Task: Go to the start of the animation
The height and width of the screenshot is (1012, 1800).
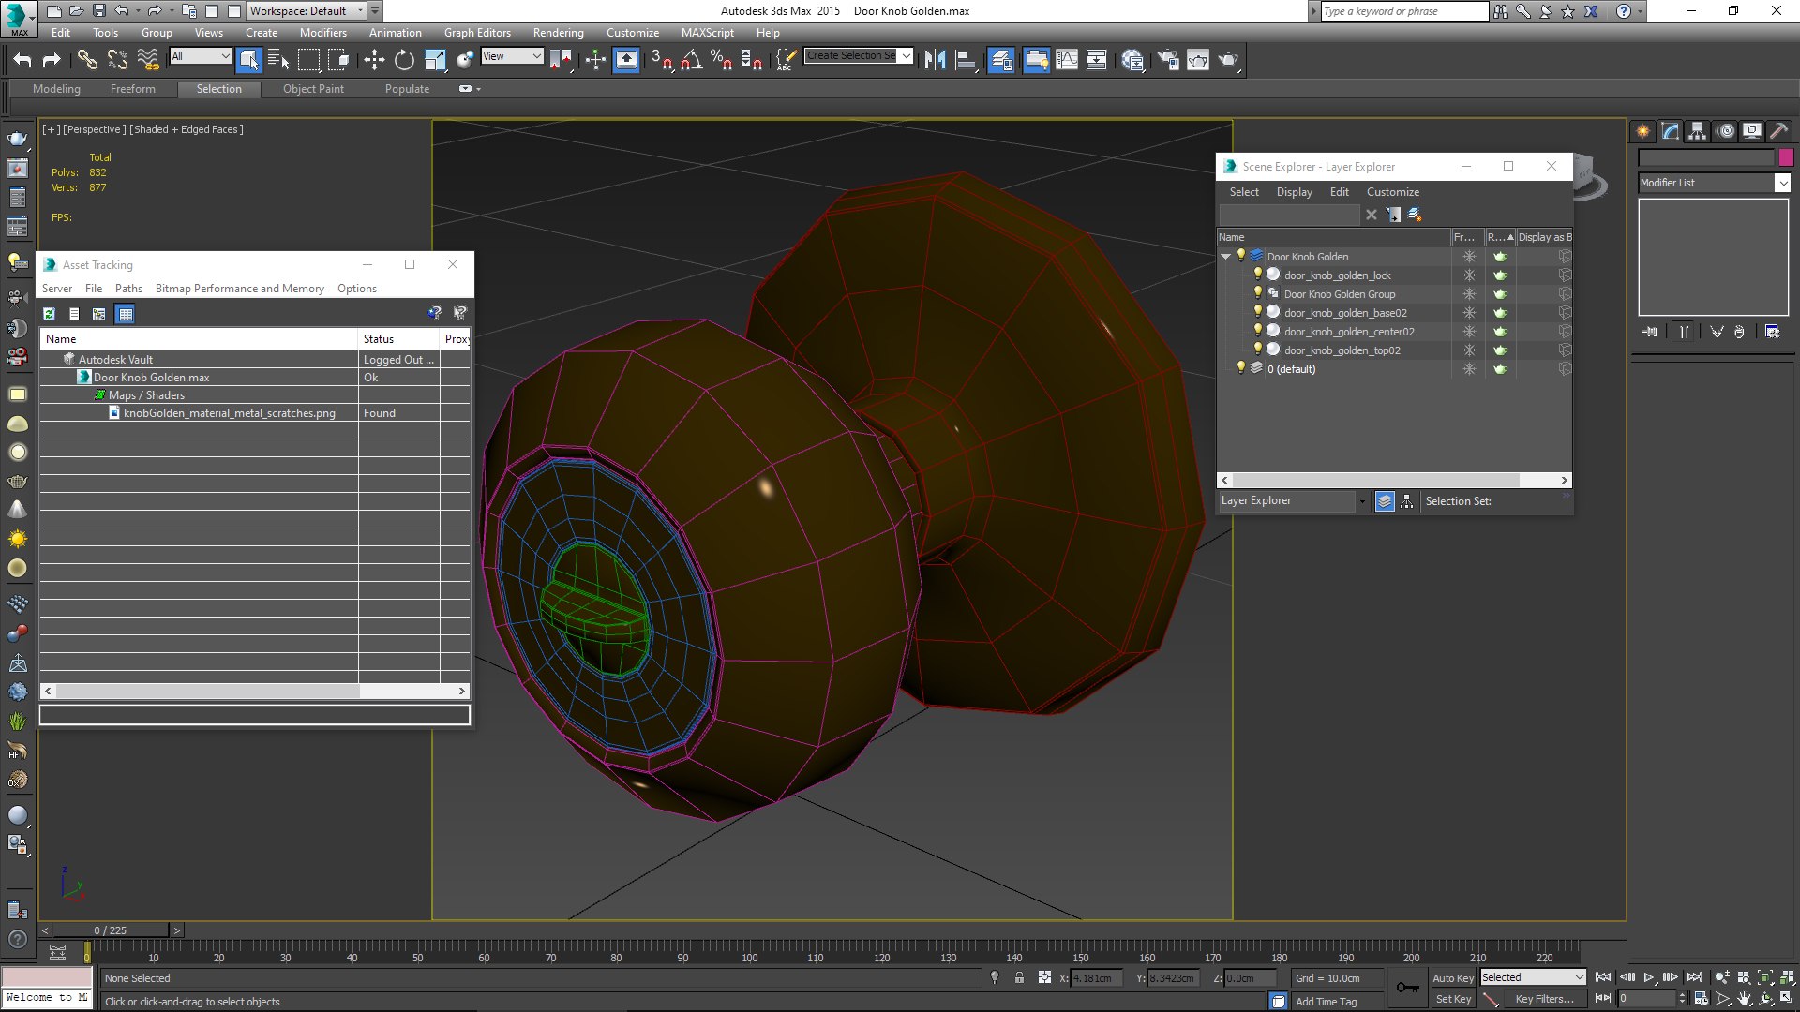Action: click(x=1603, y=977)
